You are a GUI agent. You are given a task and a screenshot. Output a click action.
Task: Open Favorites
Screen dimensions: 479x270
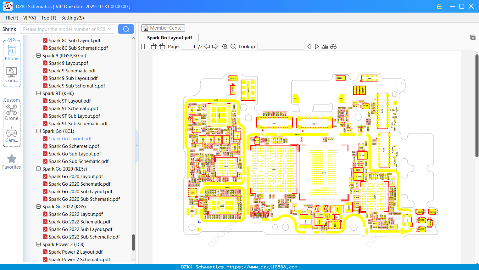pos(12,162)
